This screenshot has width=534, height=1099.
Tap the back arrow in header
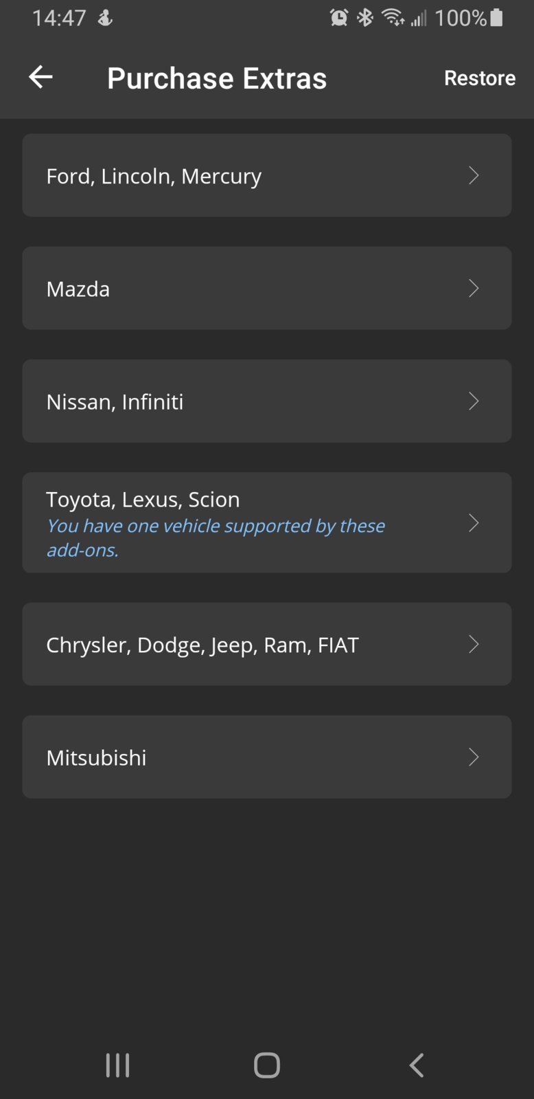tap(40, 77)
